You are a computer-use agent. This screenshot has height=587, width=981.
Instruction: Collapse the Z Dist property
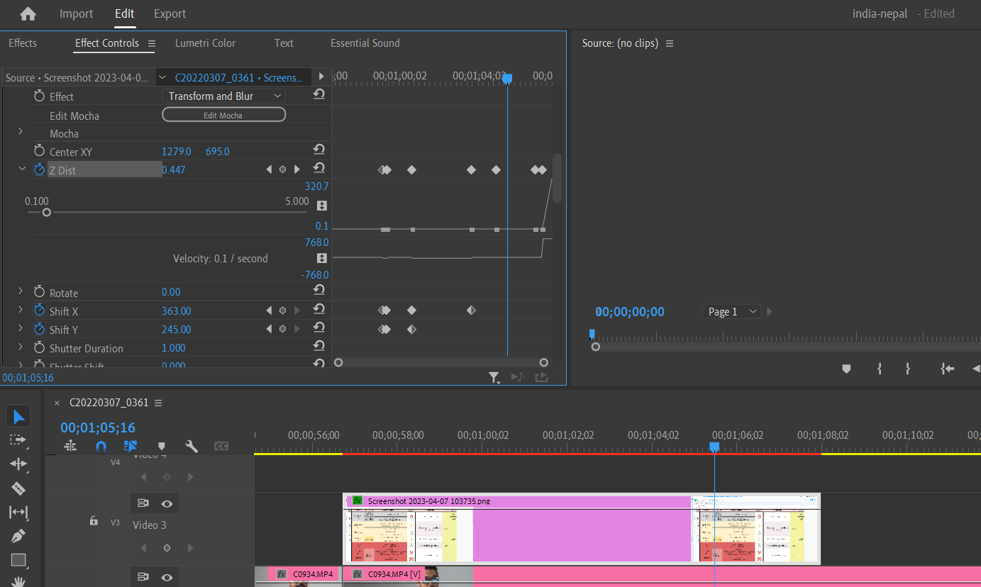(x=21, y=169)
